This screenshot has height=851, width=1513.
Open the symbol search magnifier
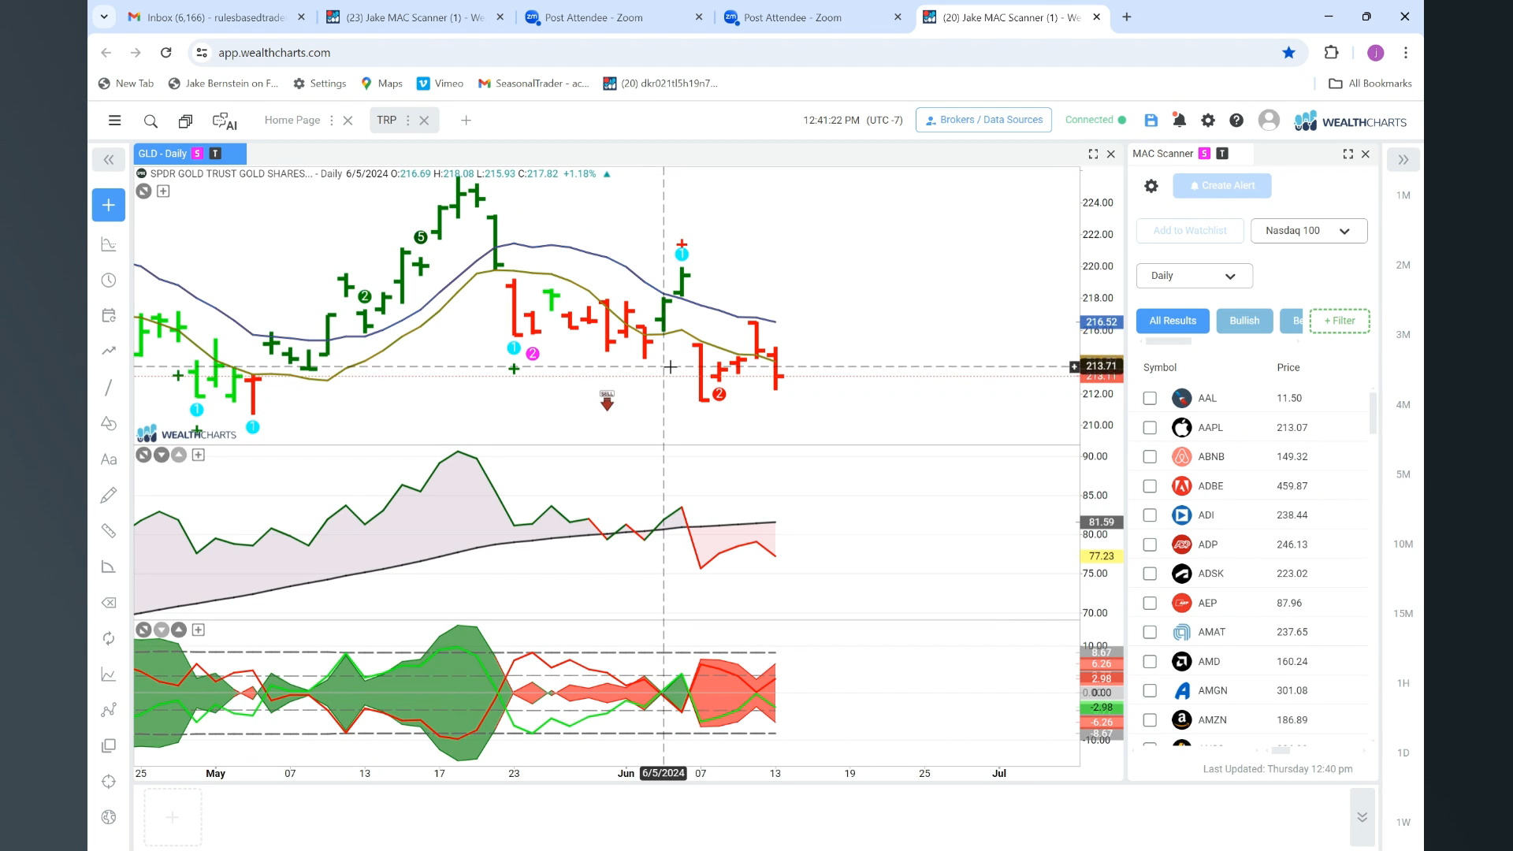pos(151,121)
